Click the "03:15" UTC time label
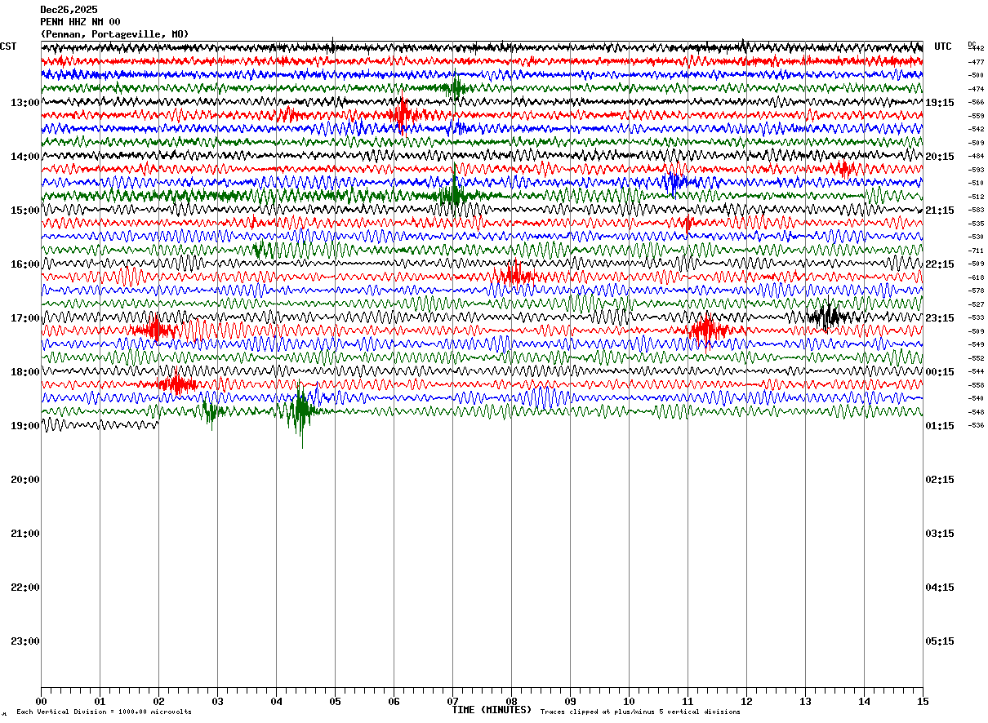Screen dimensions: 988x723 click(940, 534)
